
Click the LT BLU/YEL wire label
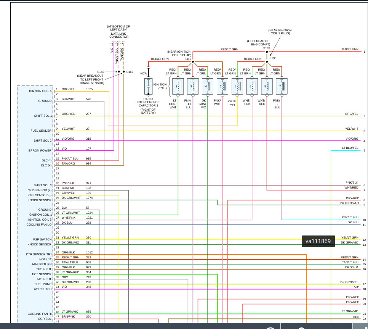point(350,148)
